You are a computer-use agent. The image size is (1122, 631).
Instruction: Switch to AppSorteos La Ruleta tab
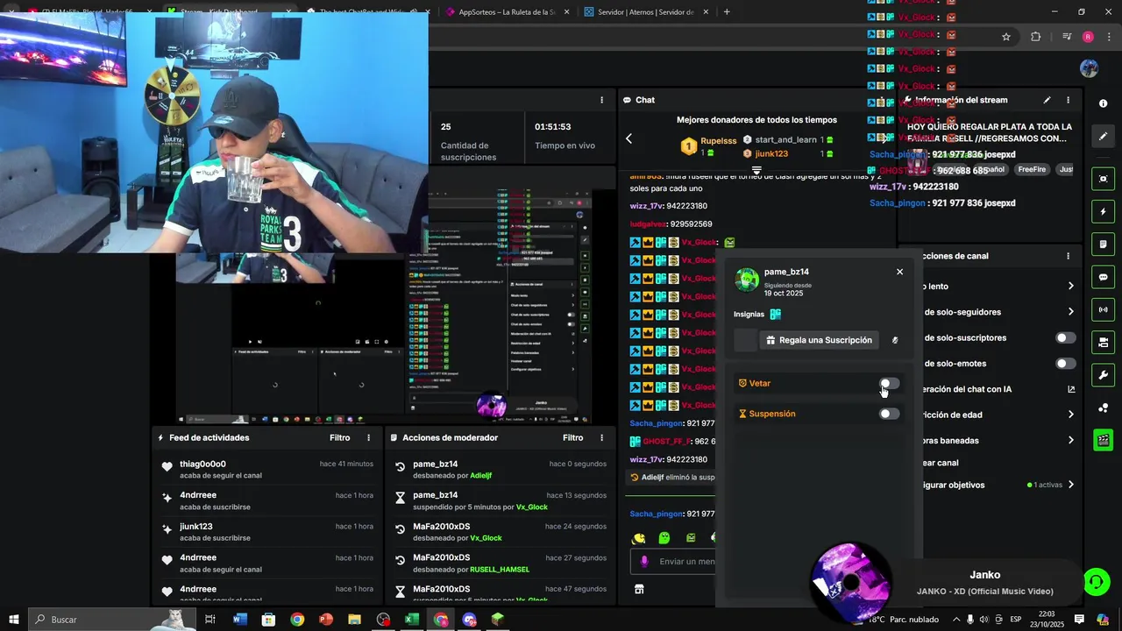click(507, 12)
